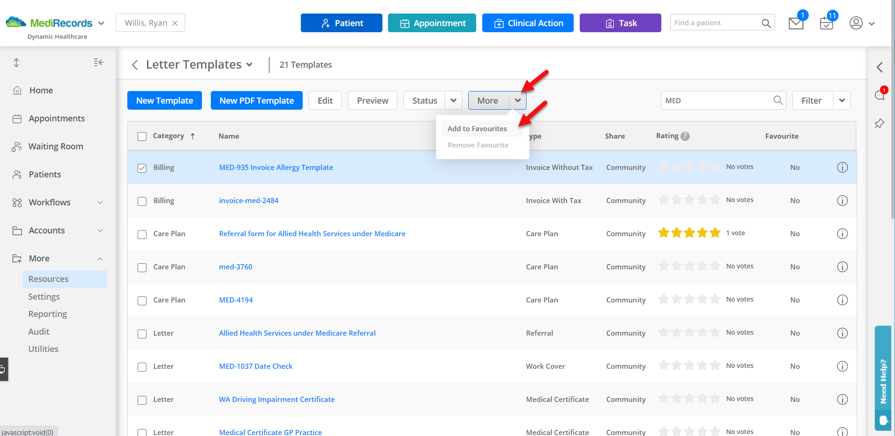Show info for WA Driving Impairment Certificate row
This screenshot has width=895, height=436.
pyautogui.click(x=842, y=399)
